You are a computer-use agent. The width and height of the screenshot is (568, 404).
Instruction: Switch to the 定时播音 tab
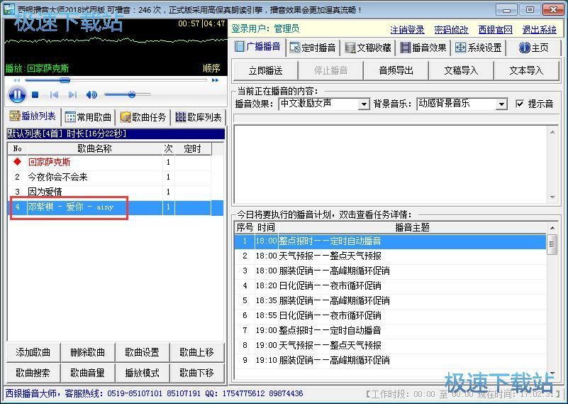click(313, 48)
